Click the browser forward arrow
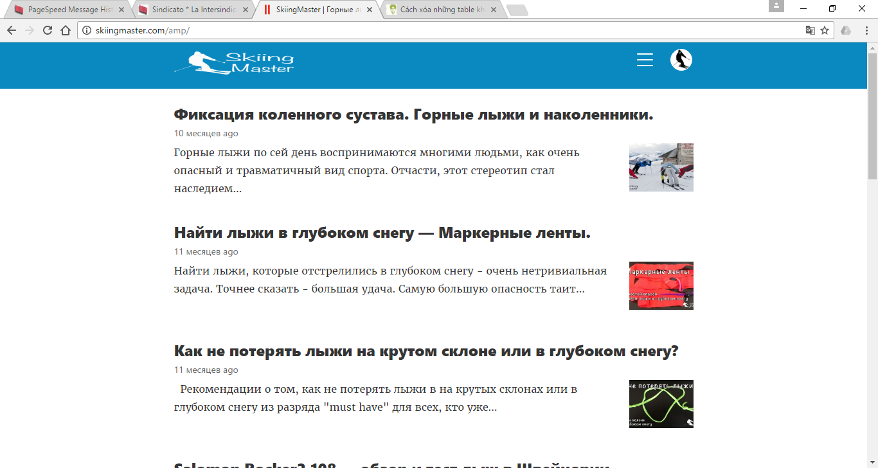Image resolution: width=878 pixels, height=468 pixels. tap(30, 30)
